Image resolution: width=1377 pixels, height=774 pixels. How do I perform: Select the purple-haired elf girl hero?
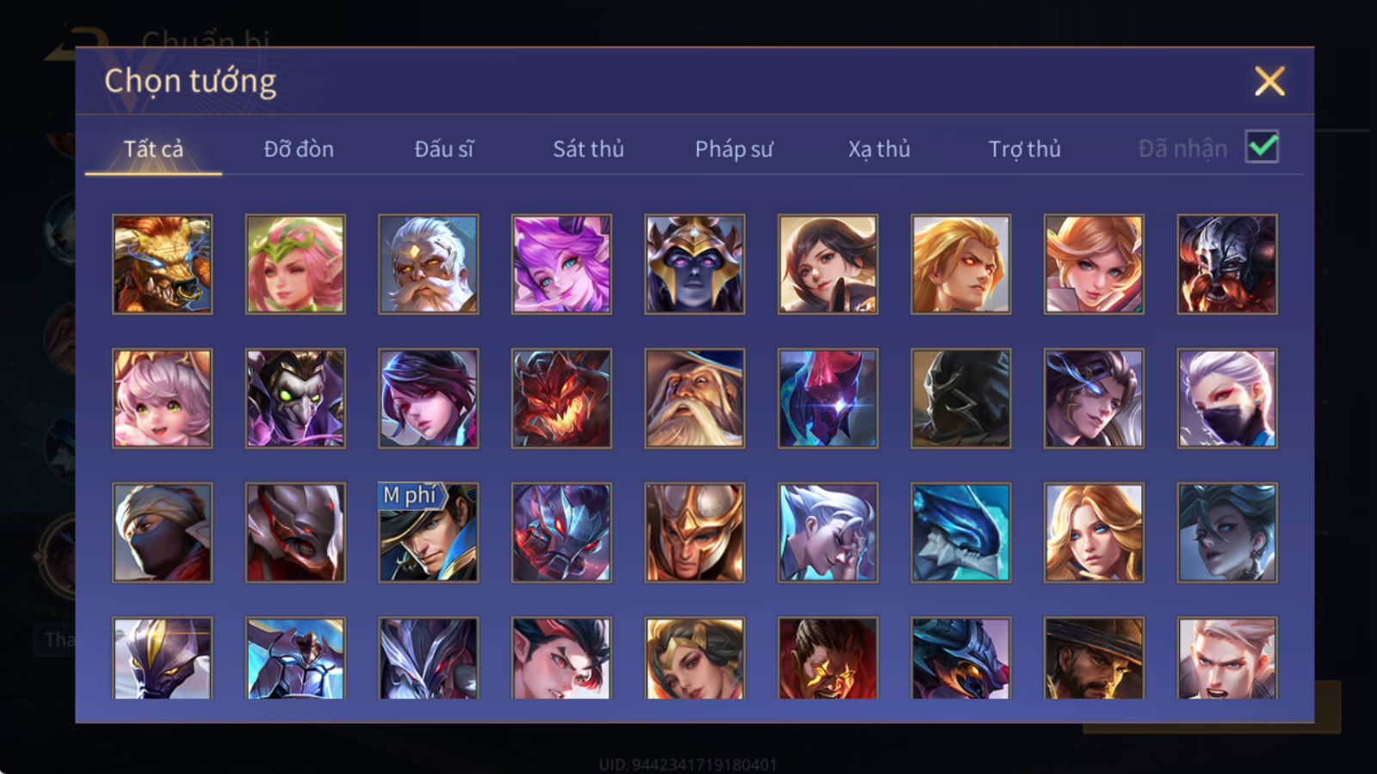coord(561,264)
